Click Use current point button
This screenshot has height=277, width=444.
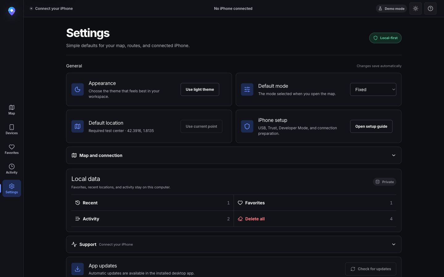click(x=201, y=126)
